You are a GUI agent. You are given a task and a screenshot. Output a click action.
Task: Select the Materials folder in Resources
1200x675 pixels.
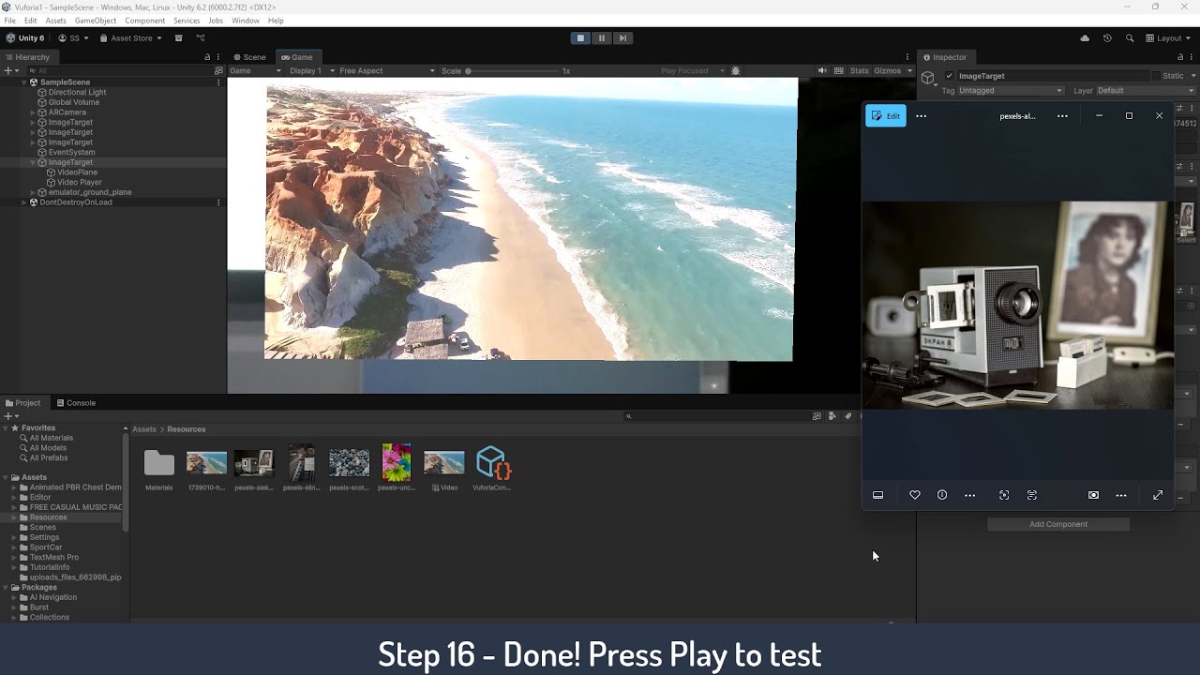tap(158, 468)
